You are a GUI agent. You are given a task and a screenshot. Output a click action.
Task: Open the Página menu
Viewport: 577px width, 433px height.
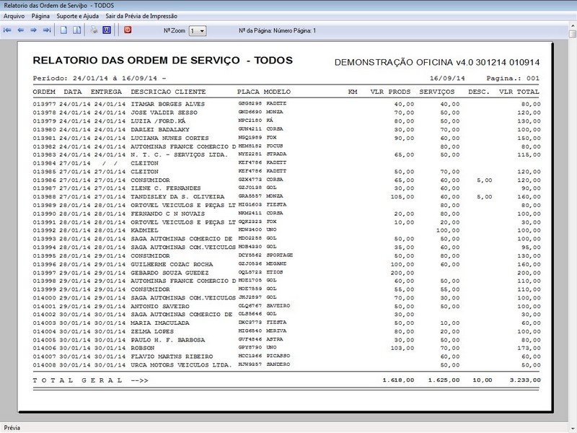click(x=40, y=16)
